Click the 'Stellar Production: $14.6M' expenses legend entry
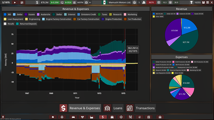 click(x=162, y=62)
